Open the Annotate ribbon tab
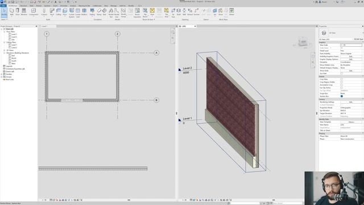 63,6
